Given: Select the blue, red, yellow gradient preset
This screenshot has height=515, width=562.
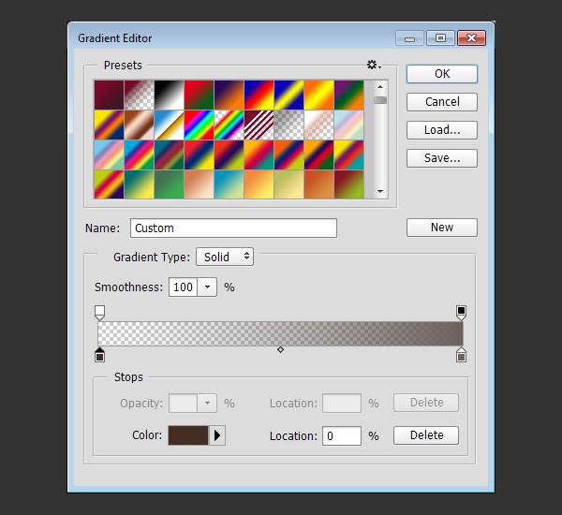Looking at the screenshot, I should pyautogui.click(x=259, y=95).
